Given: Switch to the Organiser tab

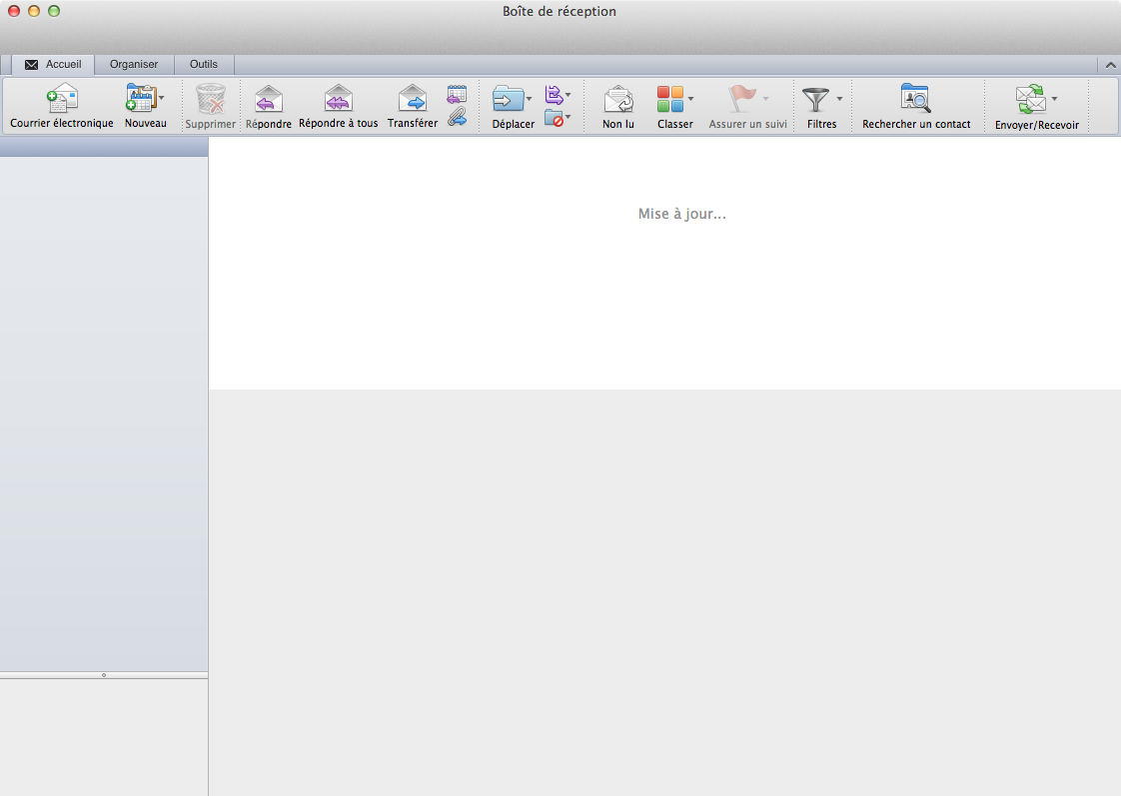Looking at the screenshot, I should click(x=134, y=64).
